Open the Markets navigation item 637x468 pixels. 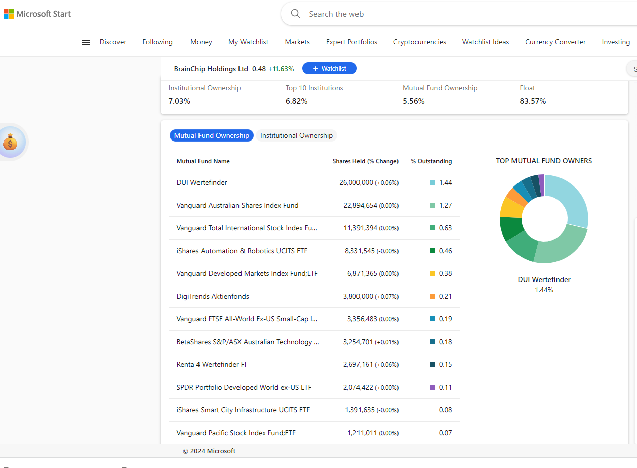[297, 42]
